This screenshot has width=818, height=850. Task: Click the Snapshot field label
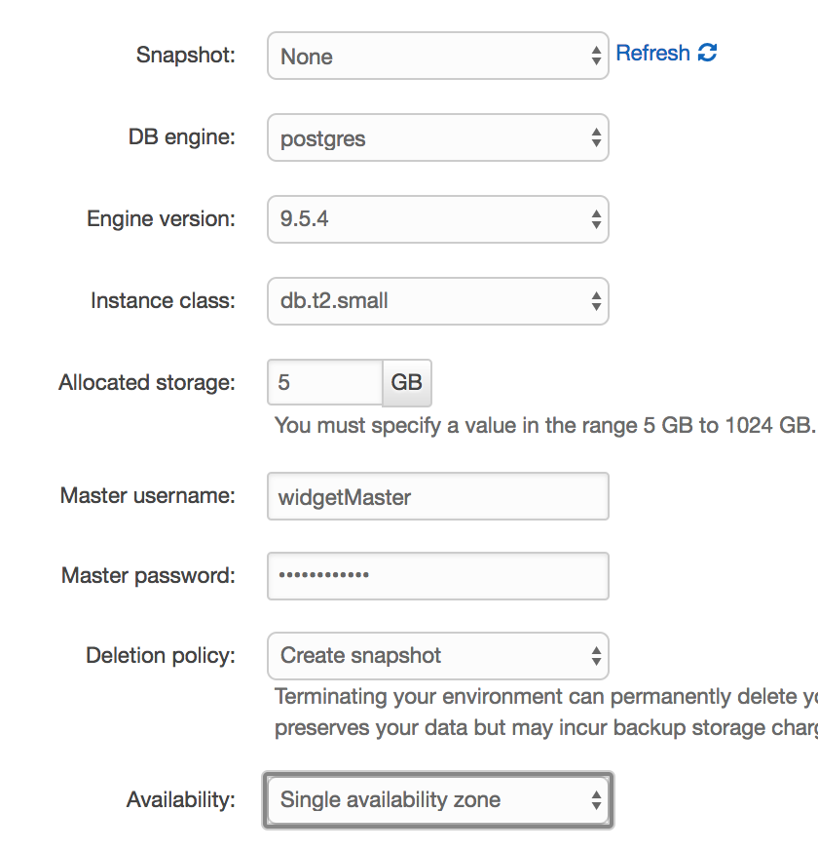(185, 55)
